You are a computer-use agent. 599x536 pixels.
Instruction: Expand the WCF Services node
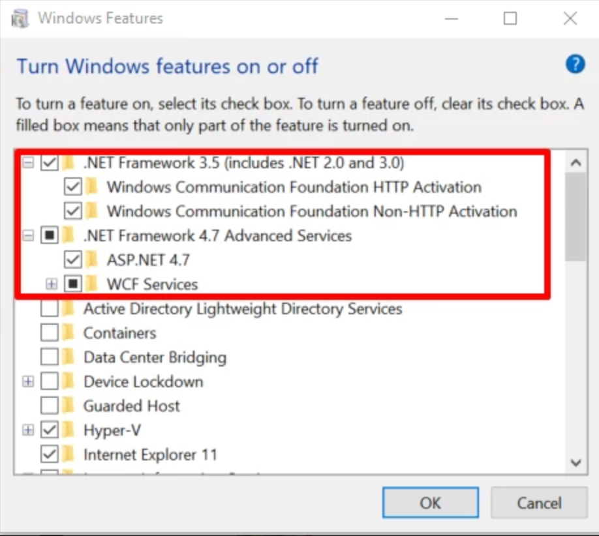(52, 284)
